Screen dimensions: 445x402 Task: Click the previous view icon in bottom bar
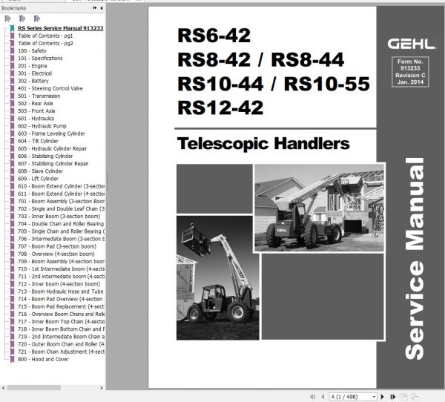coord(404,397)
